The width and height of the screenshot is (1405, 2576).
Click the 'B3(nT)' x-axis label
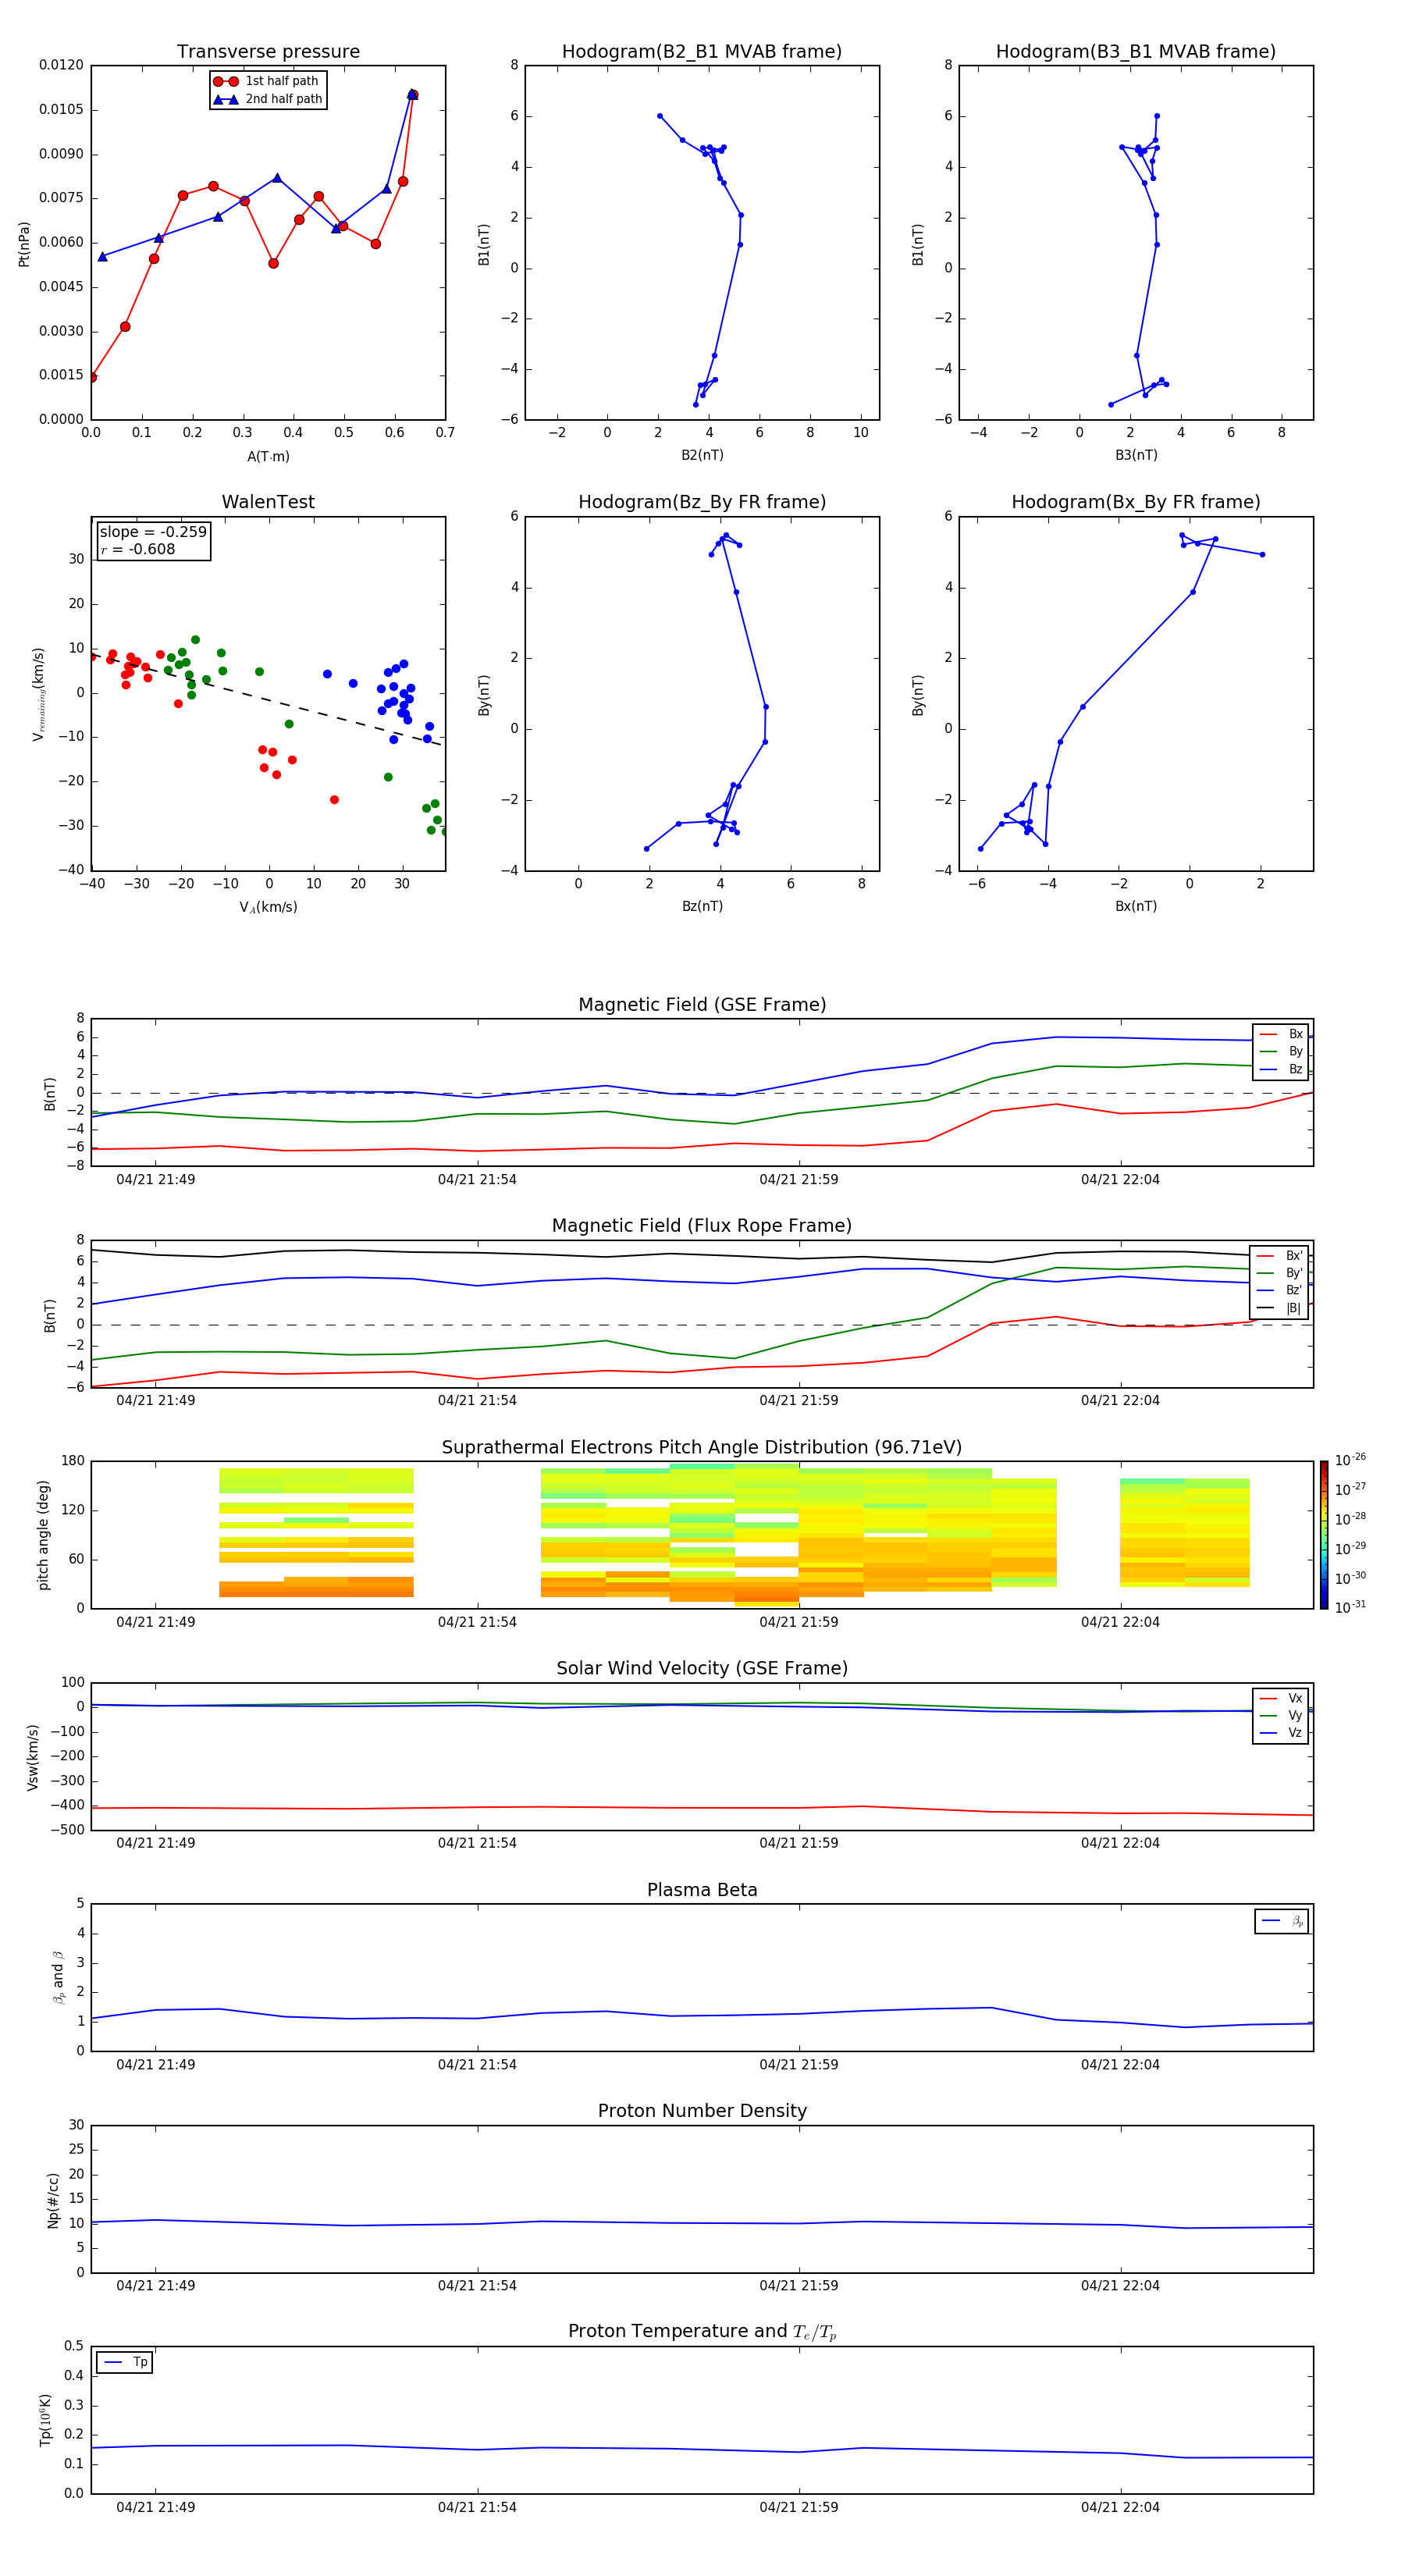1136,455
